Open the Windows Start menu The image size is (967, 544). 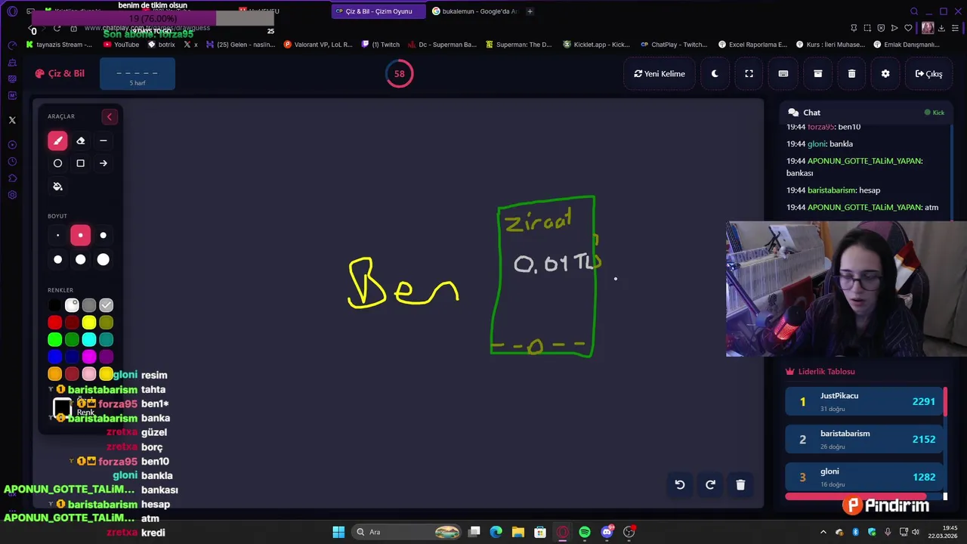[338, 532]
